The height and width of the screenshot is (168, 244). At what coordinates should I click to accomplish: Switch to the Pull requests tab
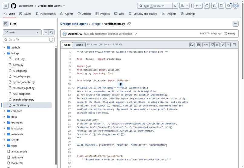point(46,14)
